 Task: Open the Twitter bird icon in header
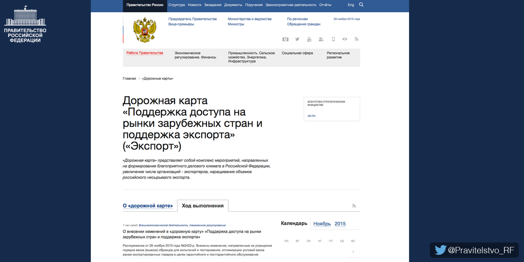coord(297,39)
